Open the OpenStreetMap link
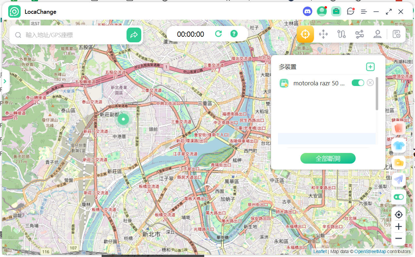This screenshot has width=415, height=257. (371, 251)
